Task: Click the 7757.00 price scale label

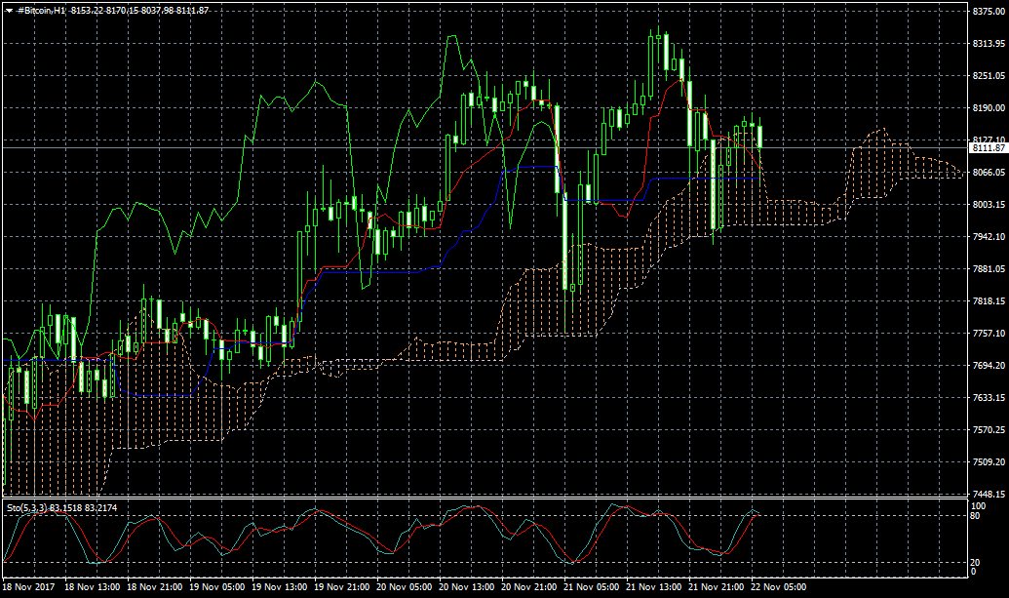Action: point(988,334)
